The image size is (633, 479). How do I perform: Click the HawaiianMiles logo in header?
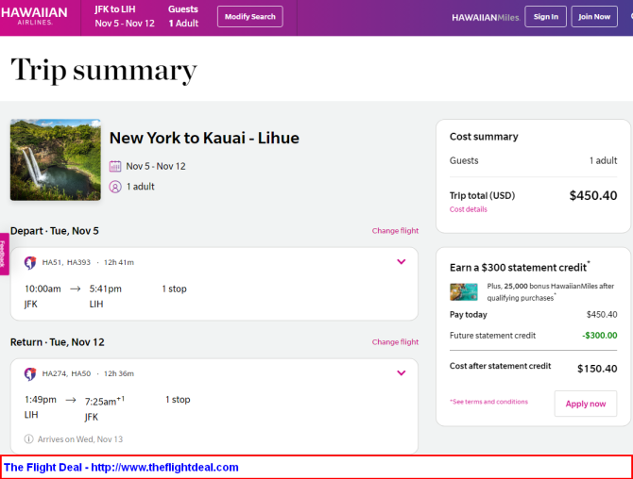point(486,17)
